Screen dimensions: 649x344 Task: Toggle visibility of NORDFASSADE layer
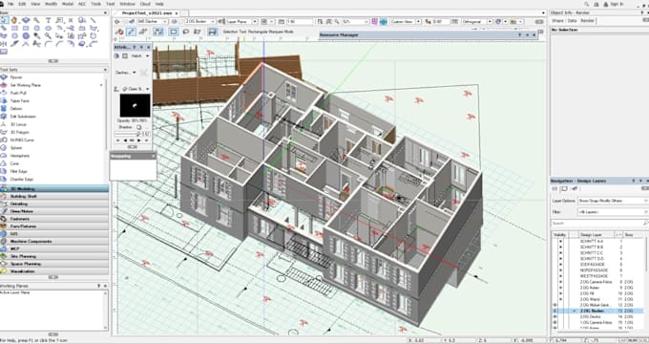[x=561, y=270]
